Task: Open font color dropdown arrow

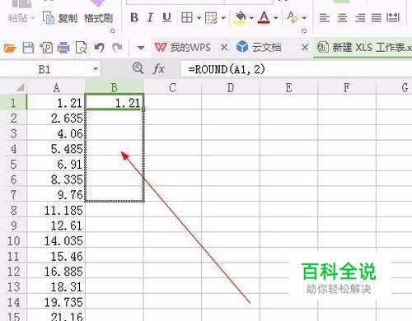Action: pyautogui.click(x=276, y=18)
